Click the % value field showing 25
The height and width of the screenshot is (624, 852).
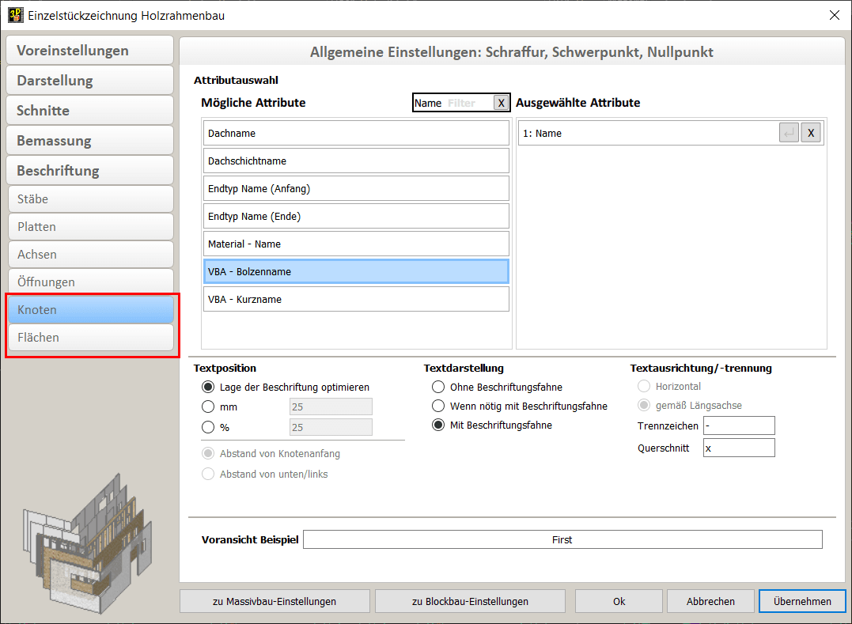click(331, 427)
